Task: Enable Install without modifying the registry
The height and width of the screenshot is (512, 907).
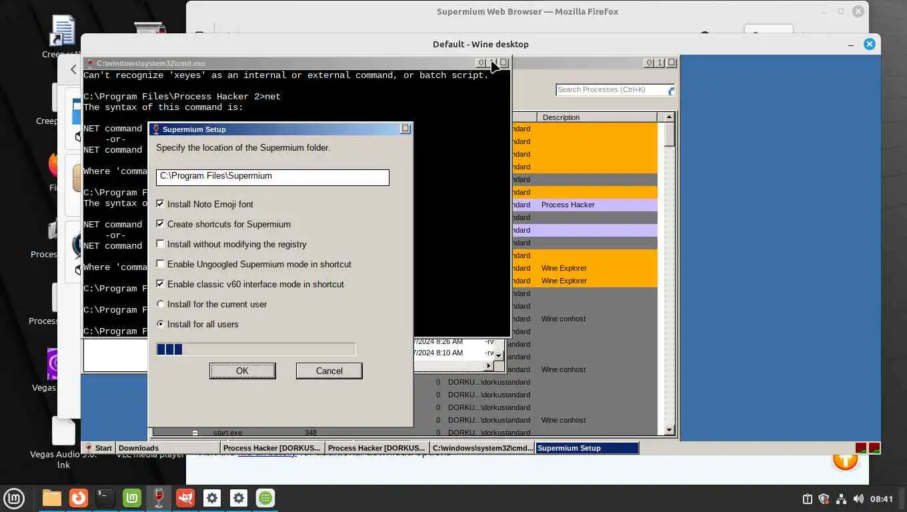Action: click(160, 244)
